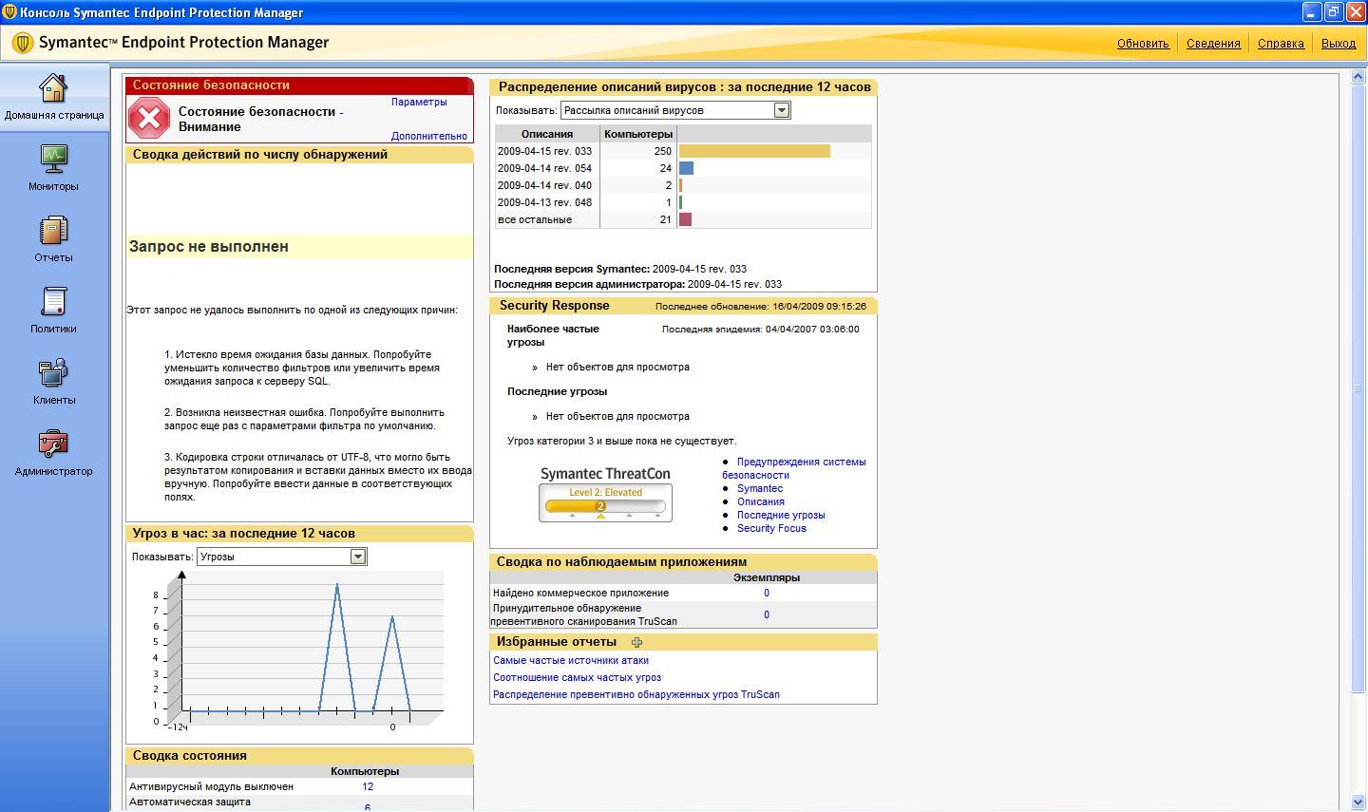The image size is (1368, 812).
Task: Select the все остальные row label
Action: 535,219
